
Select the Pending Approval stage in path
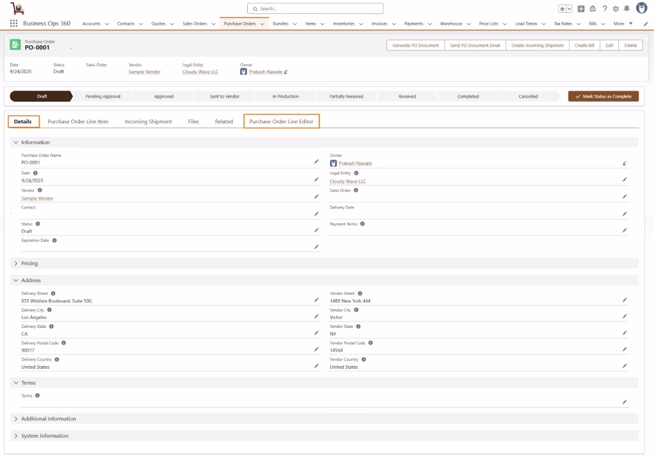pos(103,96)
